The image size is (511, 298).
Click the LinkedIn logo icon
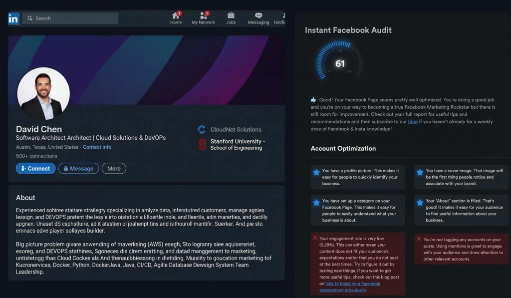click(13, 19)
